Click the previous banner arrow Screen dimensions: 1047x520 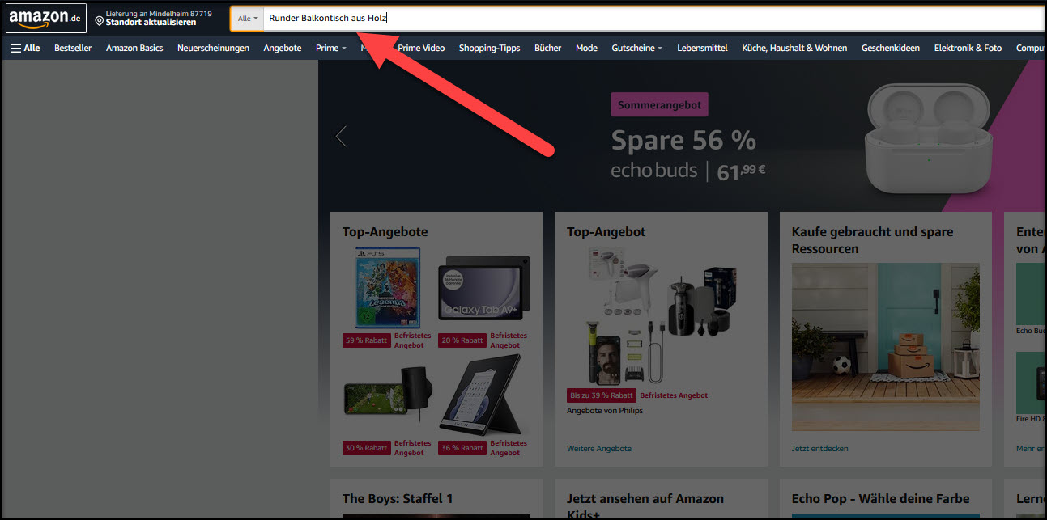coord(341,136)
